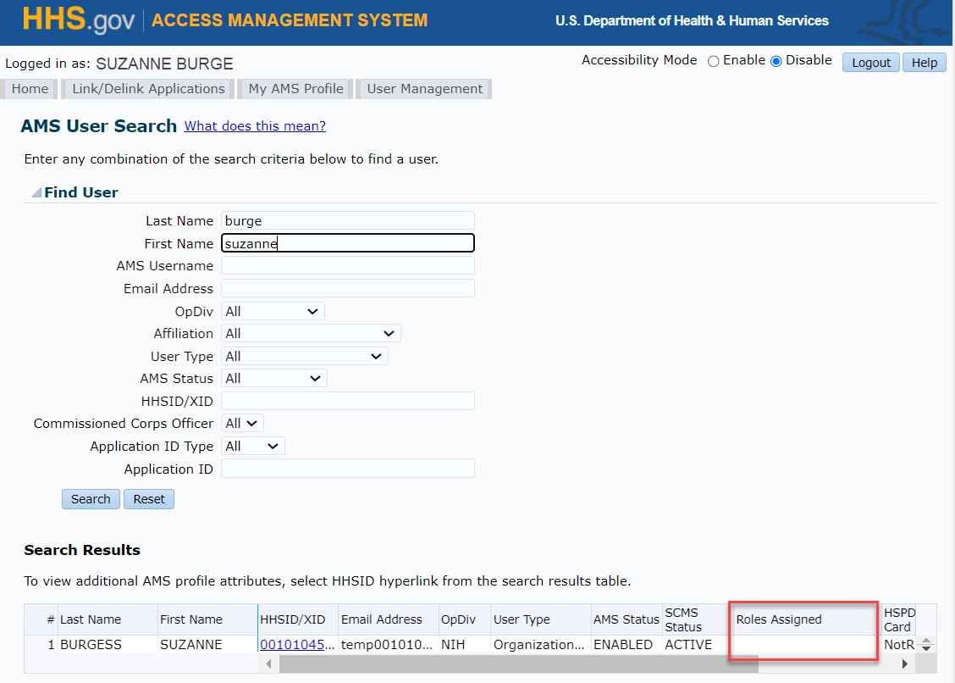Expand the Affiliation dropdown

point(310,334)
